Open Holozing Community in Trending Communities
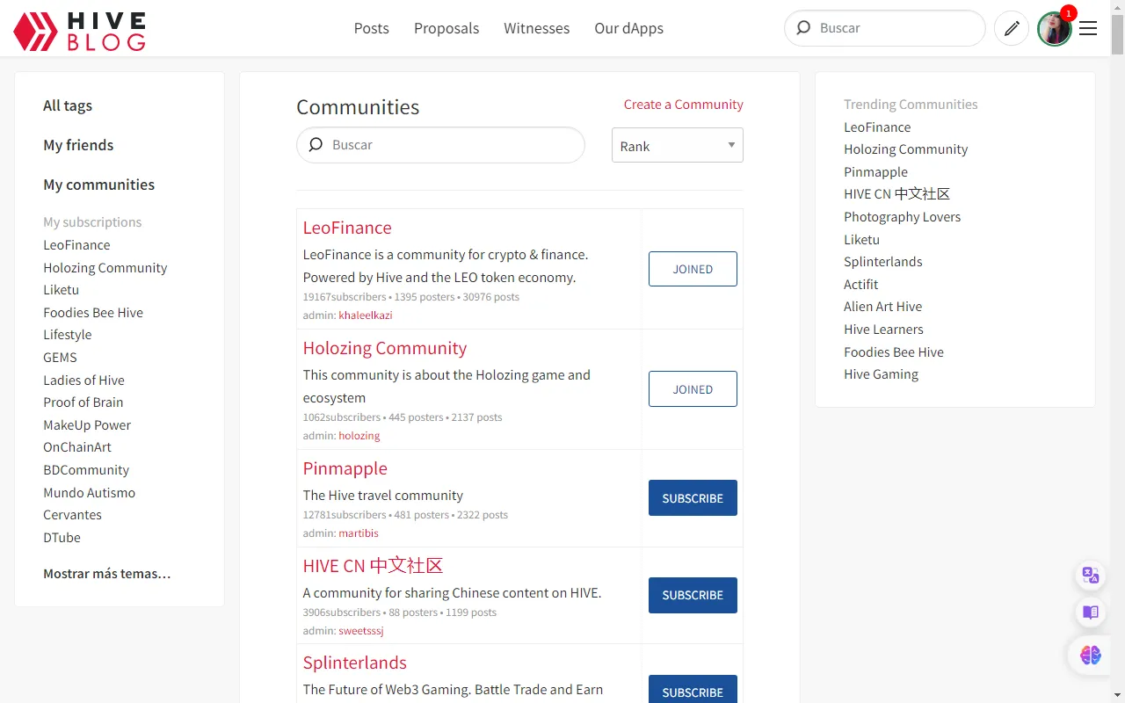The height and width of the screenshot is (703, 1125). pyautogui.click(x=906, y=149)
